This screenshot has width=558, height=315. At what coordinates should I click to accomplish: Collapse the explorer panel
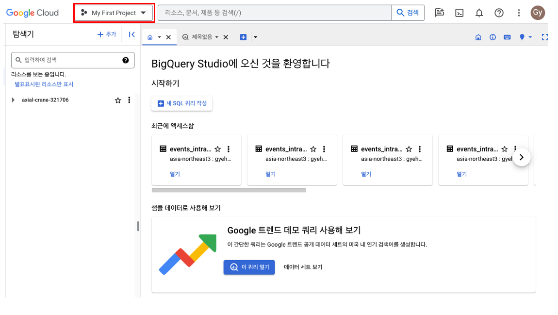pos(131,34)
